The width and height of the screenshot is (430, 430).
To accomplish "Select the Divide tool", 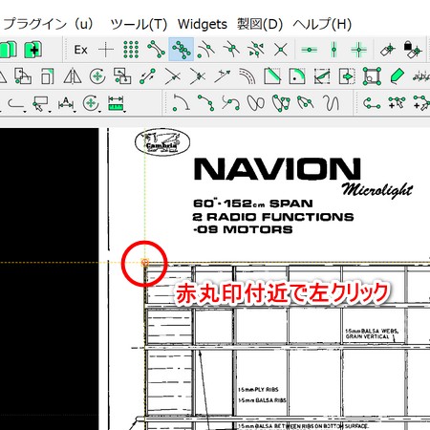I will [x=322, y=76].
